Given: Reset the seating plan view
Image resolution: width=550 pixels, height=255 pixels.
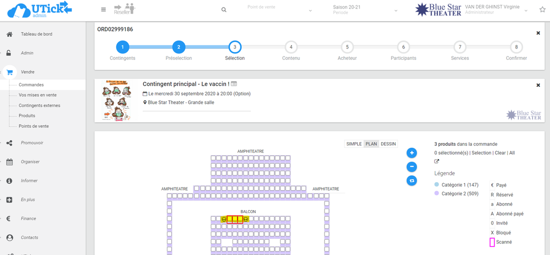Looking at the screenshot, I should point(411,181).
